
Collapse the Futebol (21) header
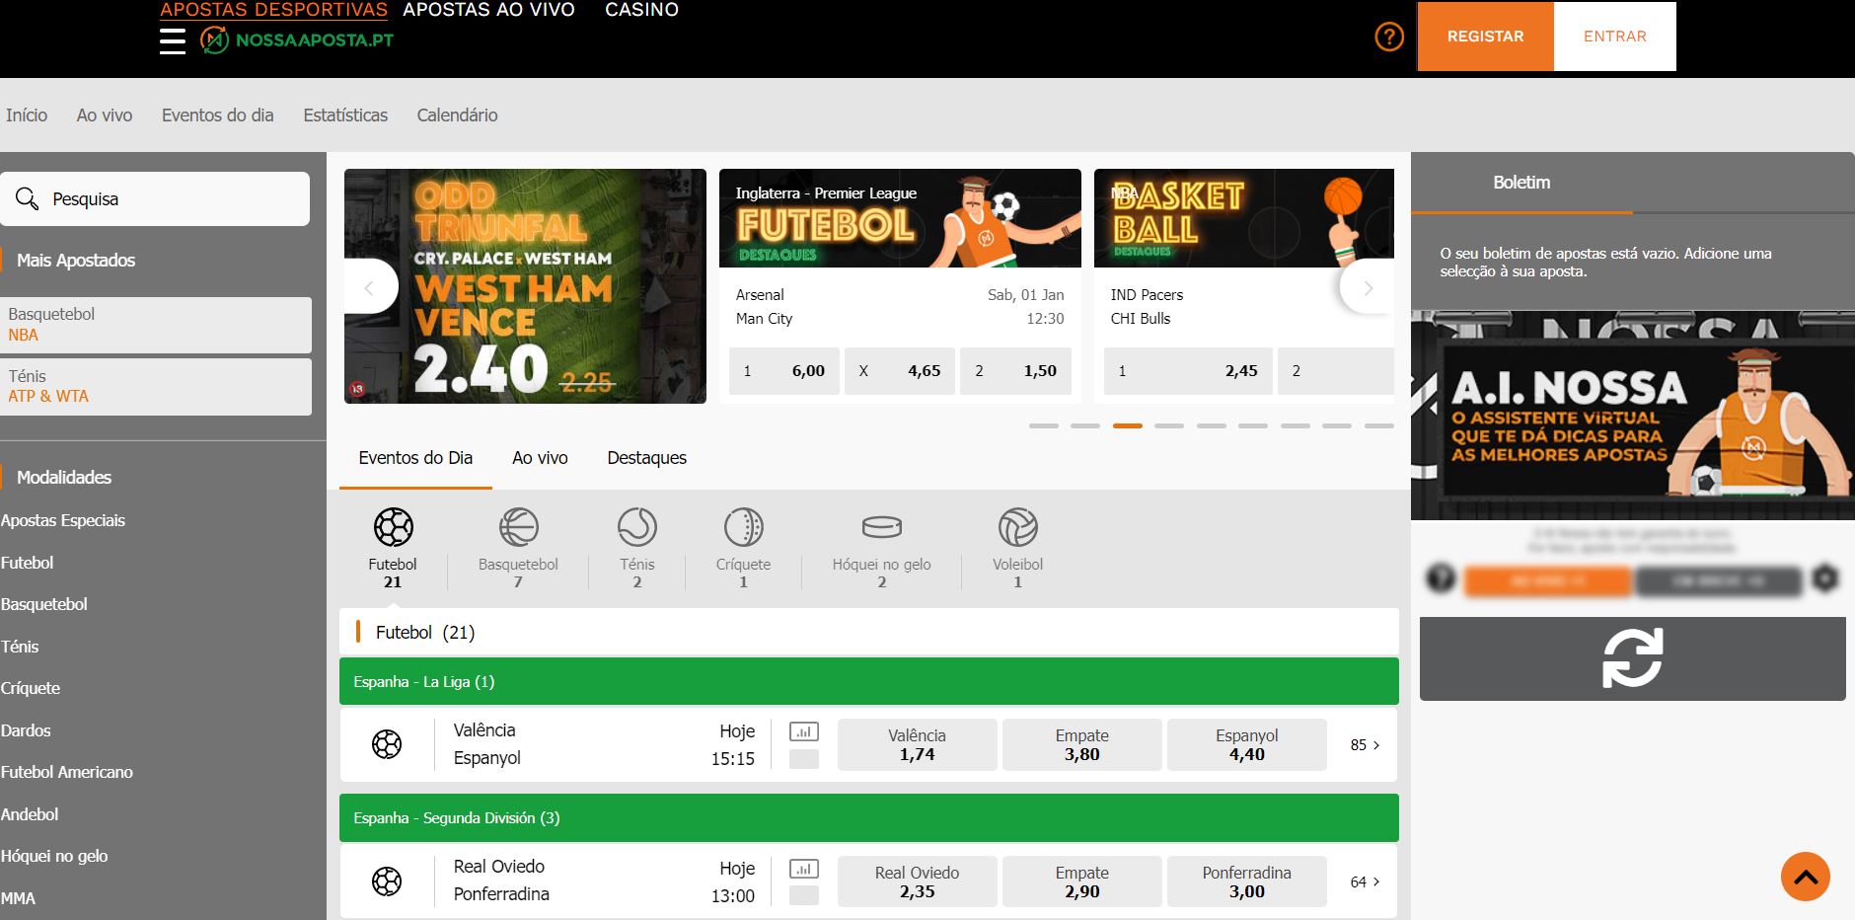(868, 632)
